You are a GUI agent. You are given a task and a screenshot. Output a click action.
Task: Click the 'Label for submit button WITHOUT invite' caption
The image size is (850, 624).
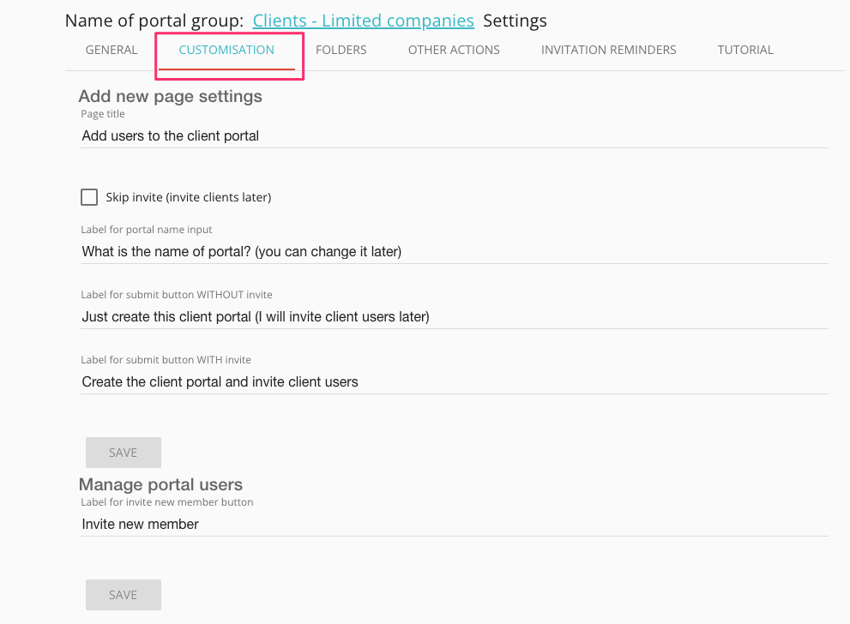tap(177, 295)
